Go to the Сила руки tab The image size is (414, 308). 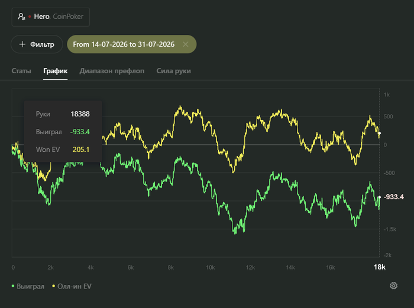[x=173, y=71]
